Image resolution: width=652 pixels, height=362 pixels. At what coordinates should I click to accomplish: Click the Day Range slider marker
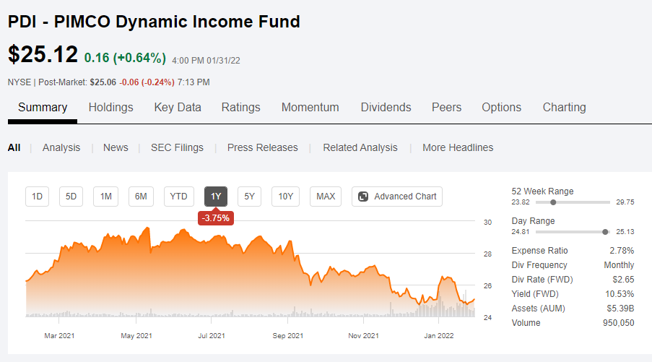click(x=605, y=232)
